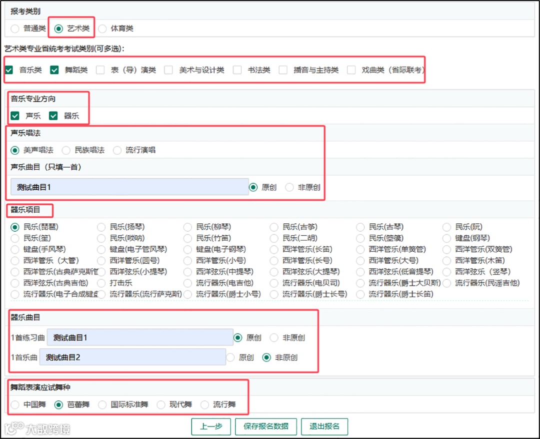Choose 流行演唱 singing style
This screenshot has width=540, height=439.
tap(117, 150)
